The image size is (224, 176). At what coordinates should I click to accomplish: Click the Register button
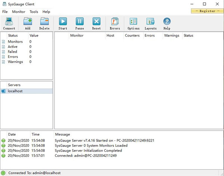pos(207,11)
